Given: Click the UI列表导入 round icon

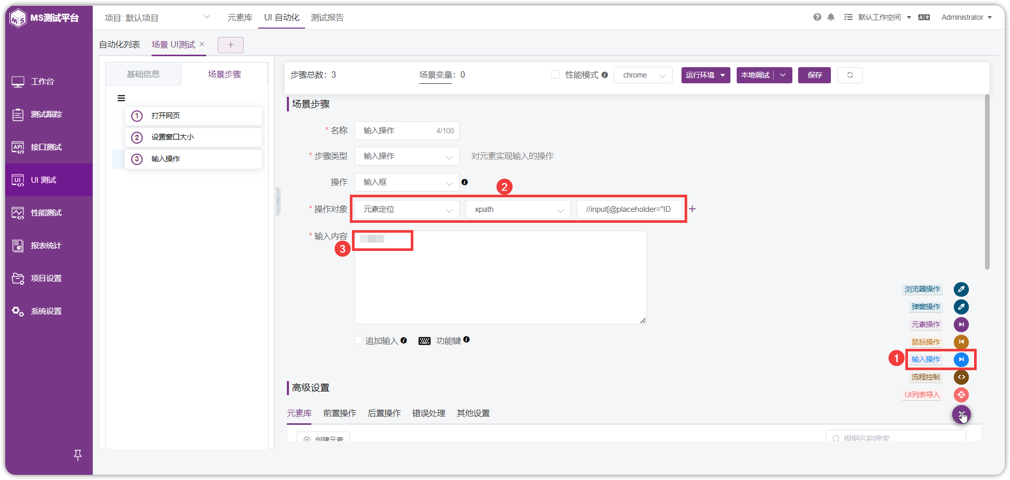Looking at the screenshot, I should 961,395.
